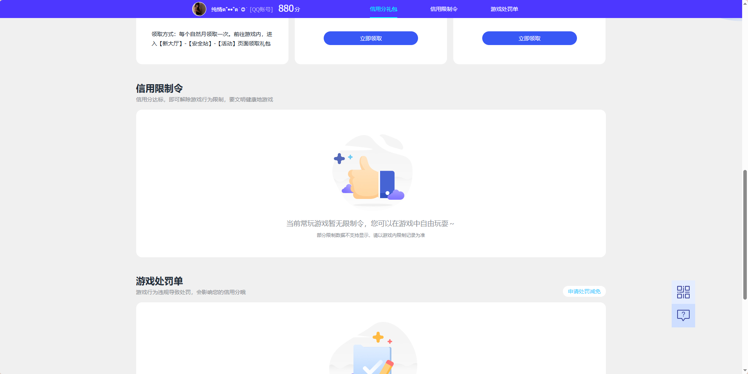Click the 信用限制令 section heading
Image resolution: width=748 pixels, height=374 pixels.
(159, 89)
